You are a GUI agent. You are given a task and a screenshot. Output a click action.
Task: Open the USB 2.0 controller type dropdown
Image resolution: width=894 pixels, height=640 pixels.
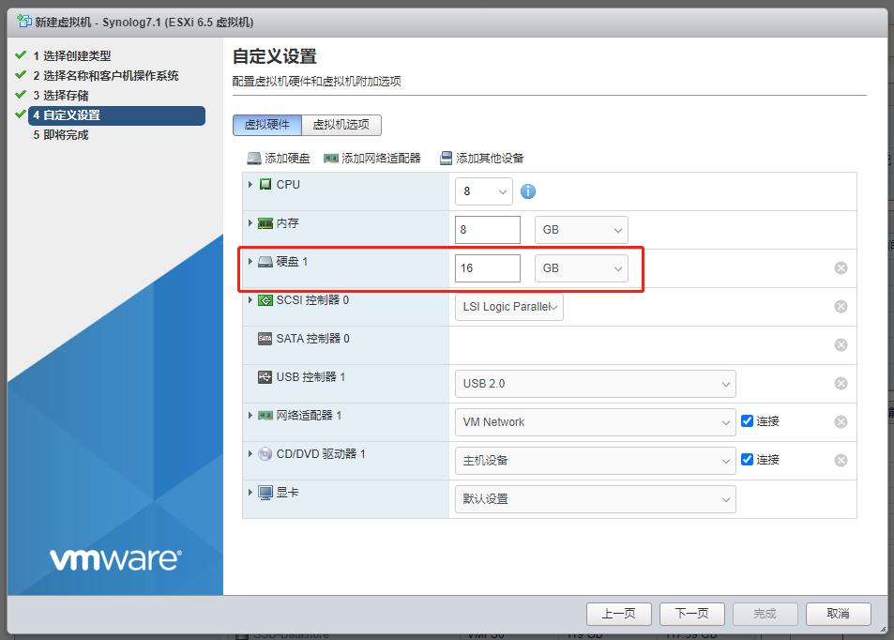[x=596, y=384]
